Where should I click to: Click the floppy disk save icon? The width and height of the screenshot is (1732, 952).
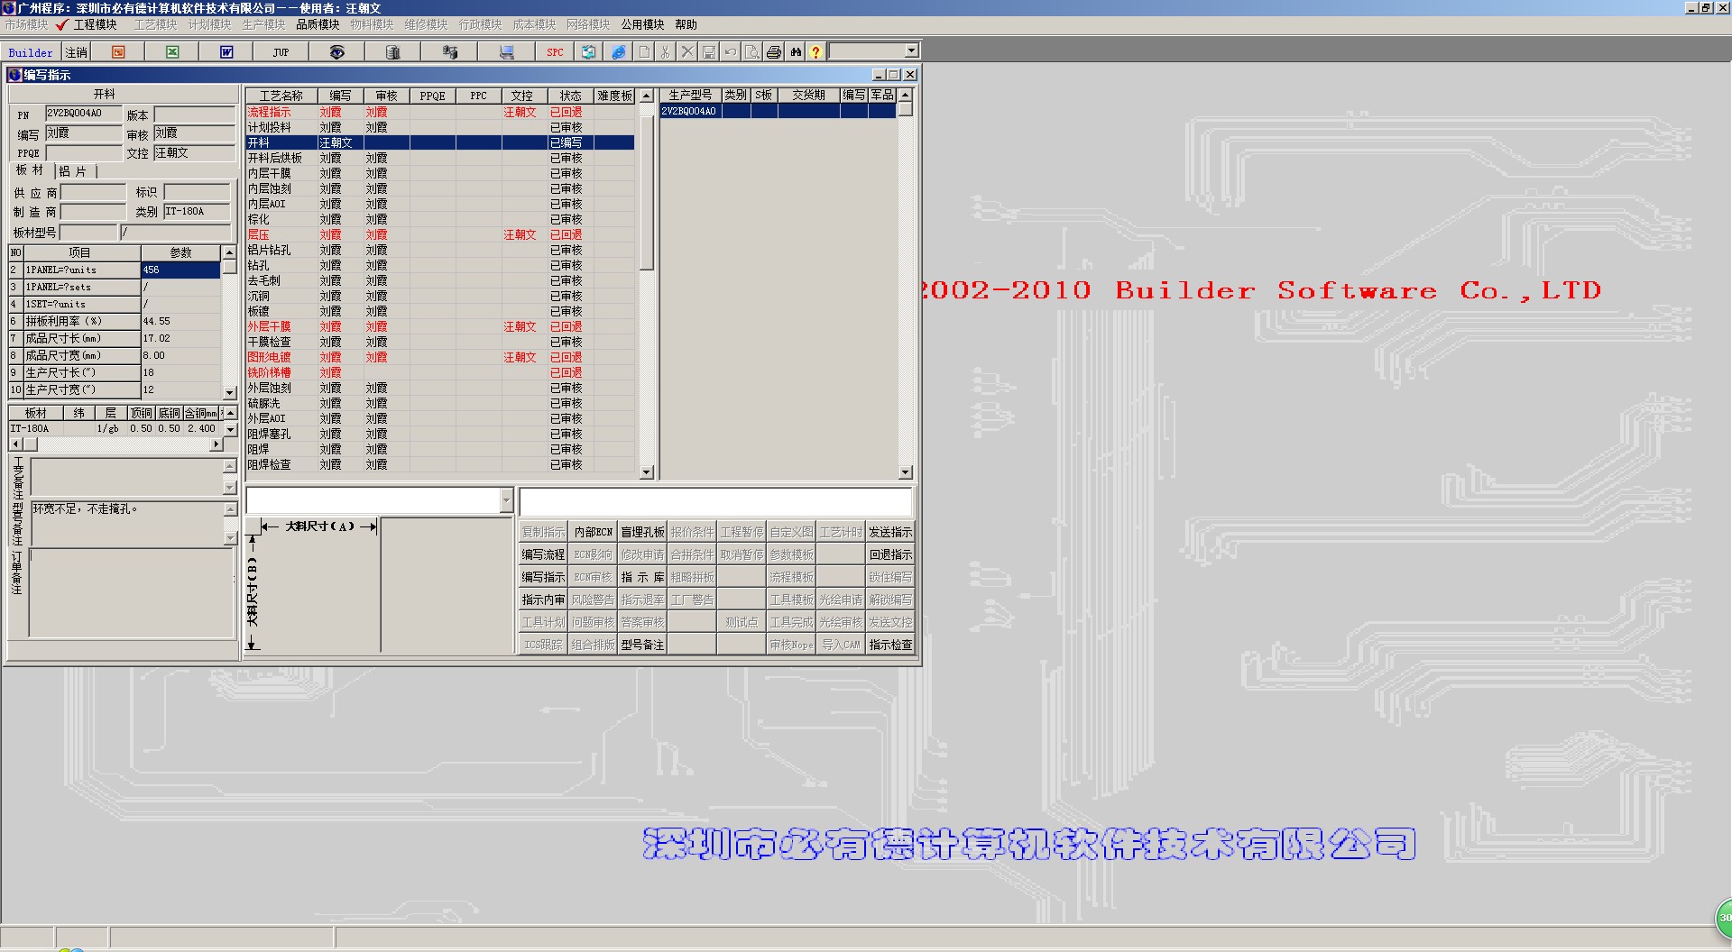[x=709, y=52]
